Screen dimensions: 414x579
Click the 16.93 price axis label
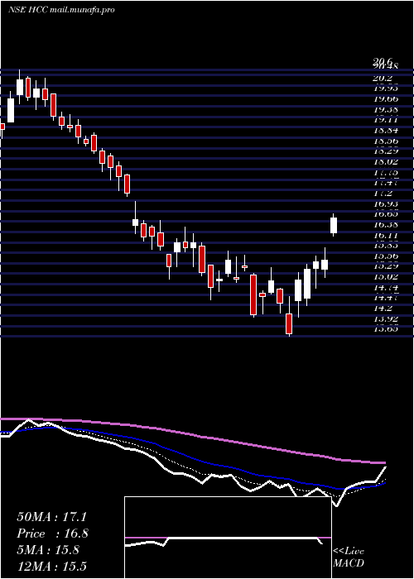[x=386, y=203]
